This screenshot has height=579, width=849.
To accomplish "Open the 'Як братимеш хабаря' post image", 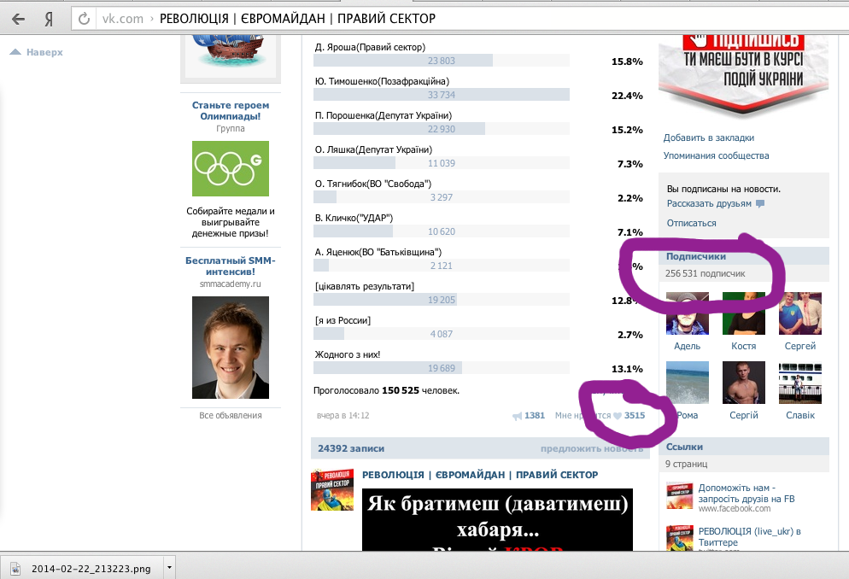I will [497, 519].
